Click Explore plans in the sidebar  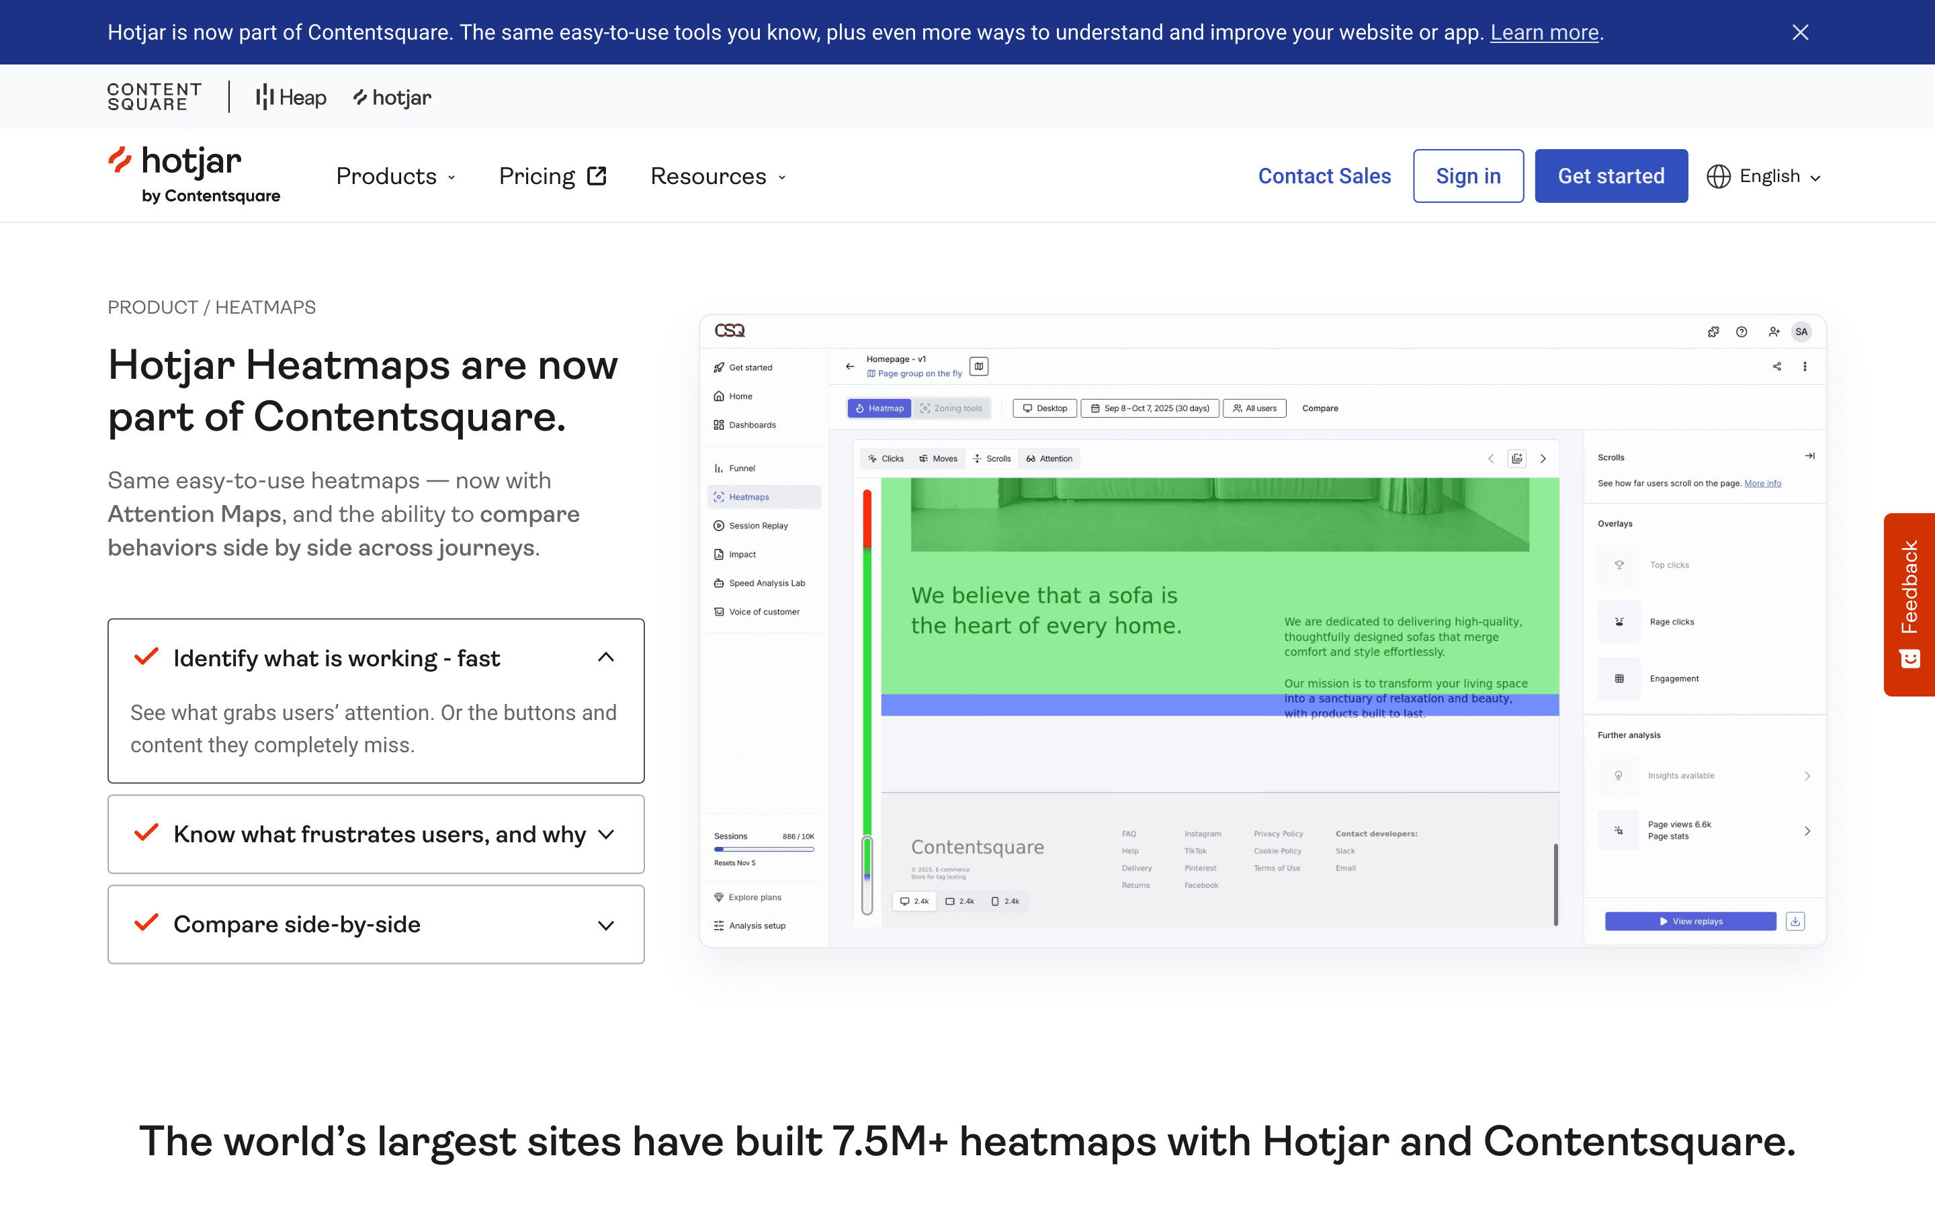[748, 897]
